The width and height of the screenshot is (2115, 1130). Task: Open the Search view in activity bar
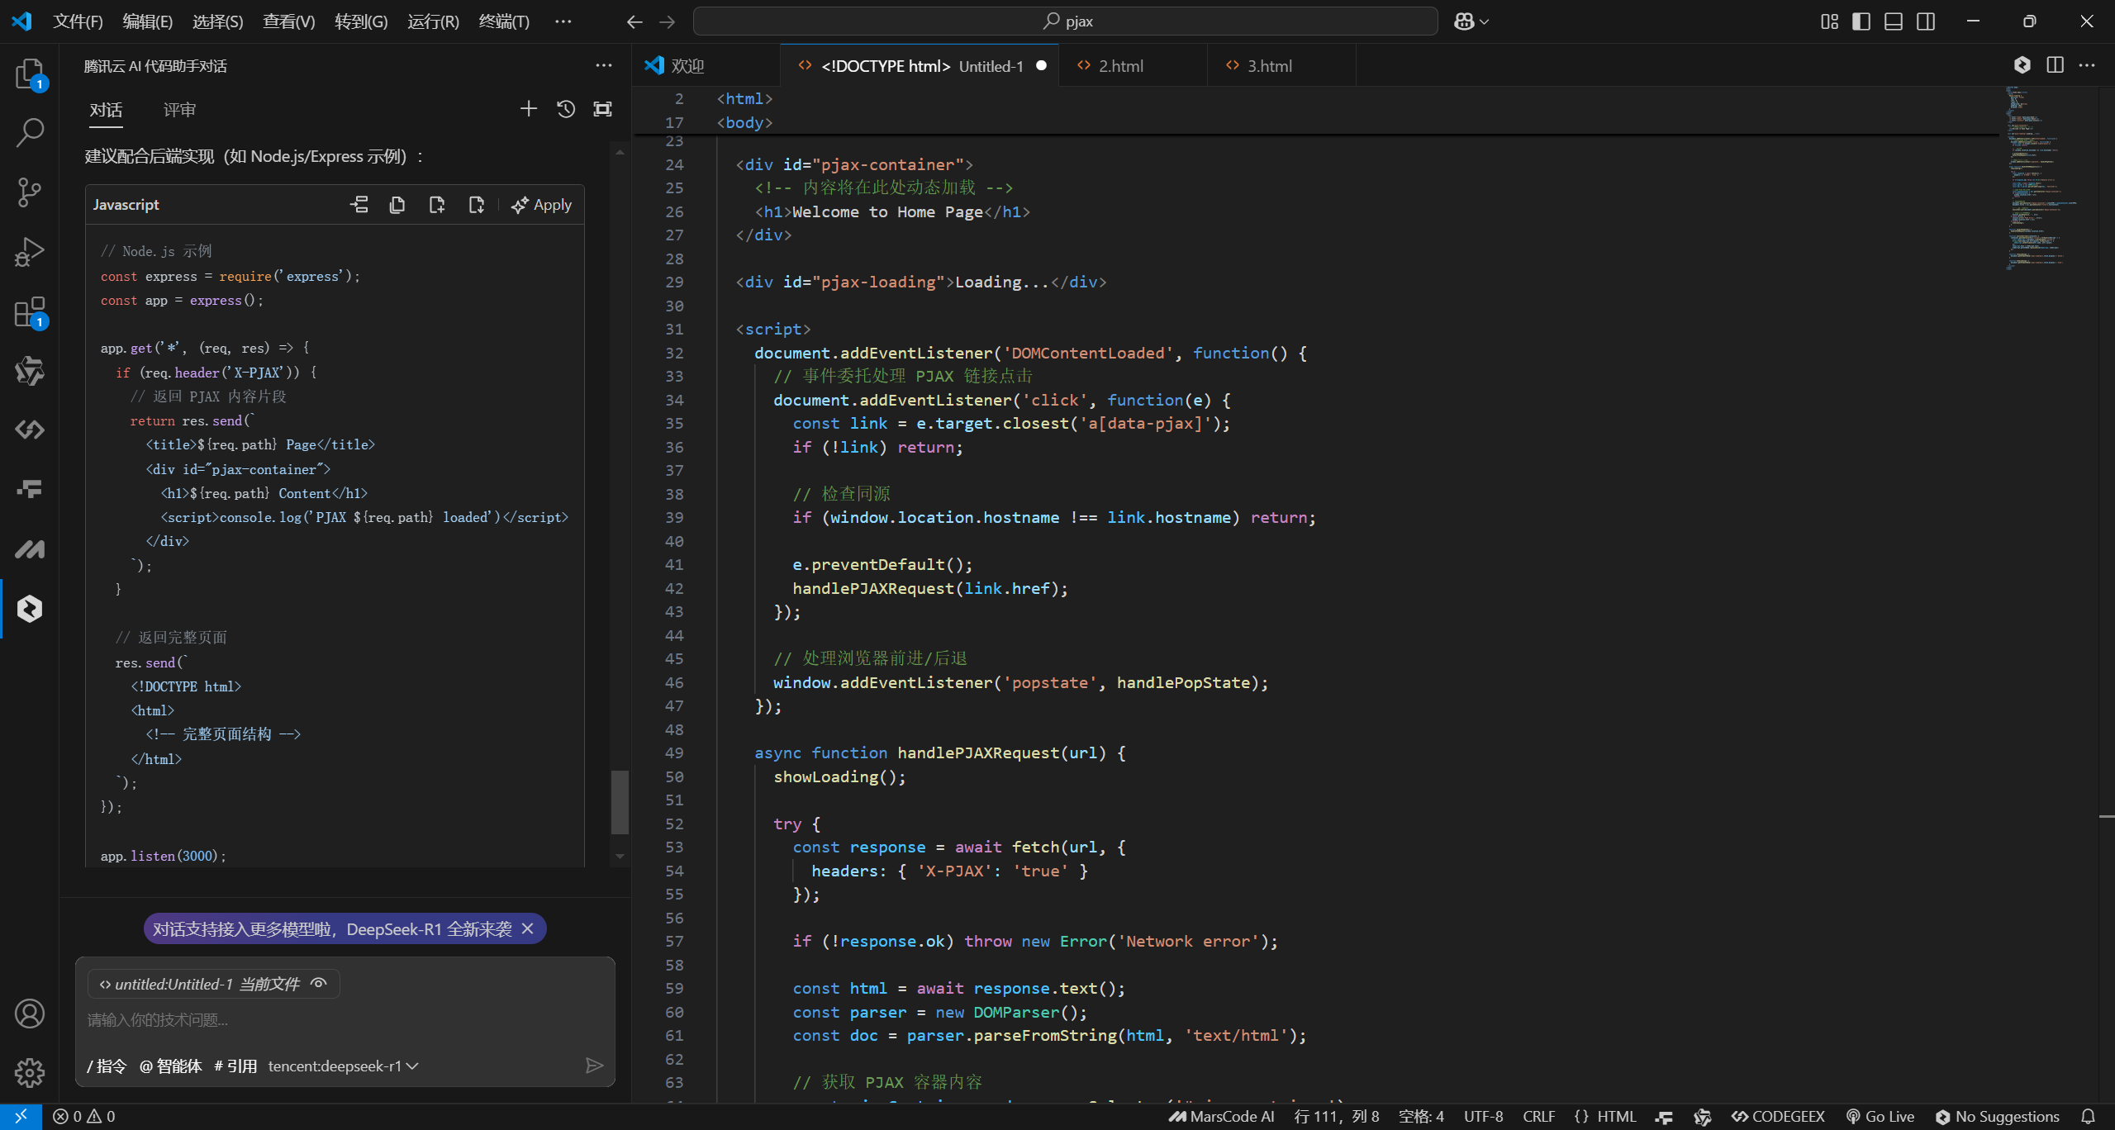tap(30, 132)
